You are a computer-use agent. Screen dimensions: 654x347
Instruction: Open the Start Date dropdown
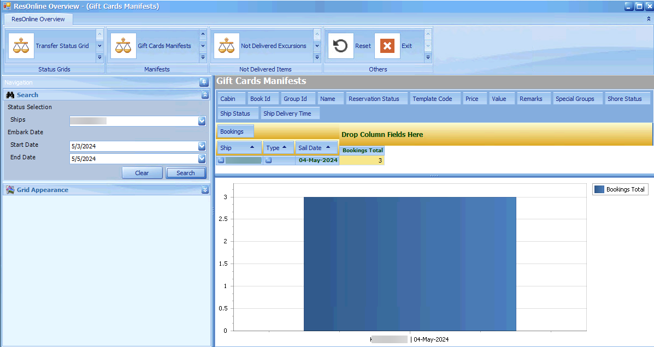(202, 146)
